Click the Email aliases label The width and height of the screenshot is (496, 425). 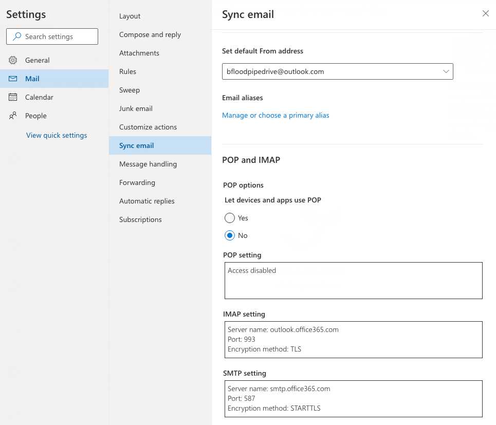(242, 98)
